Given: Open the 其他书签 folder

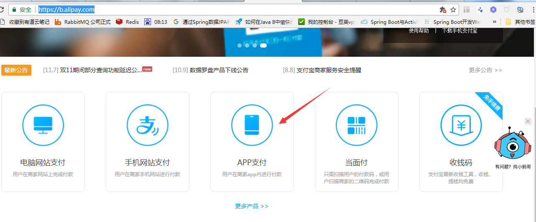Looking at the screenshot, I should 520,22.
